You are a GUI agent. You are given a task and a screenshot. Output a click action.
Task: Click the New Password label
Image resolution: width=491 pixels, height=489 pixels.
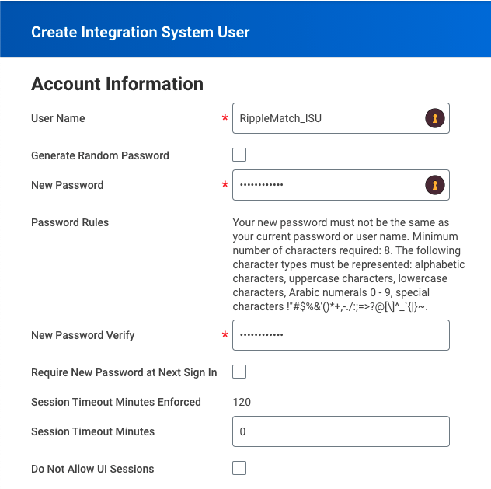coord(67,185)
